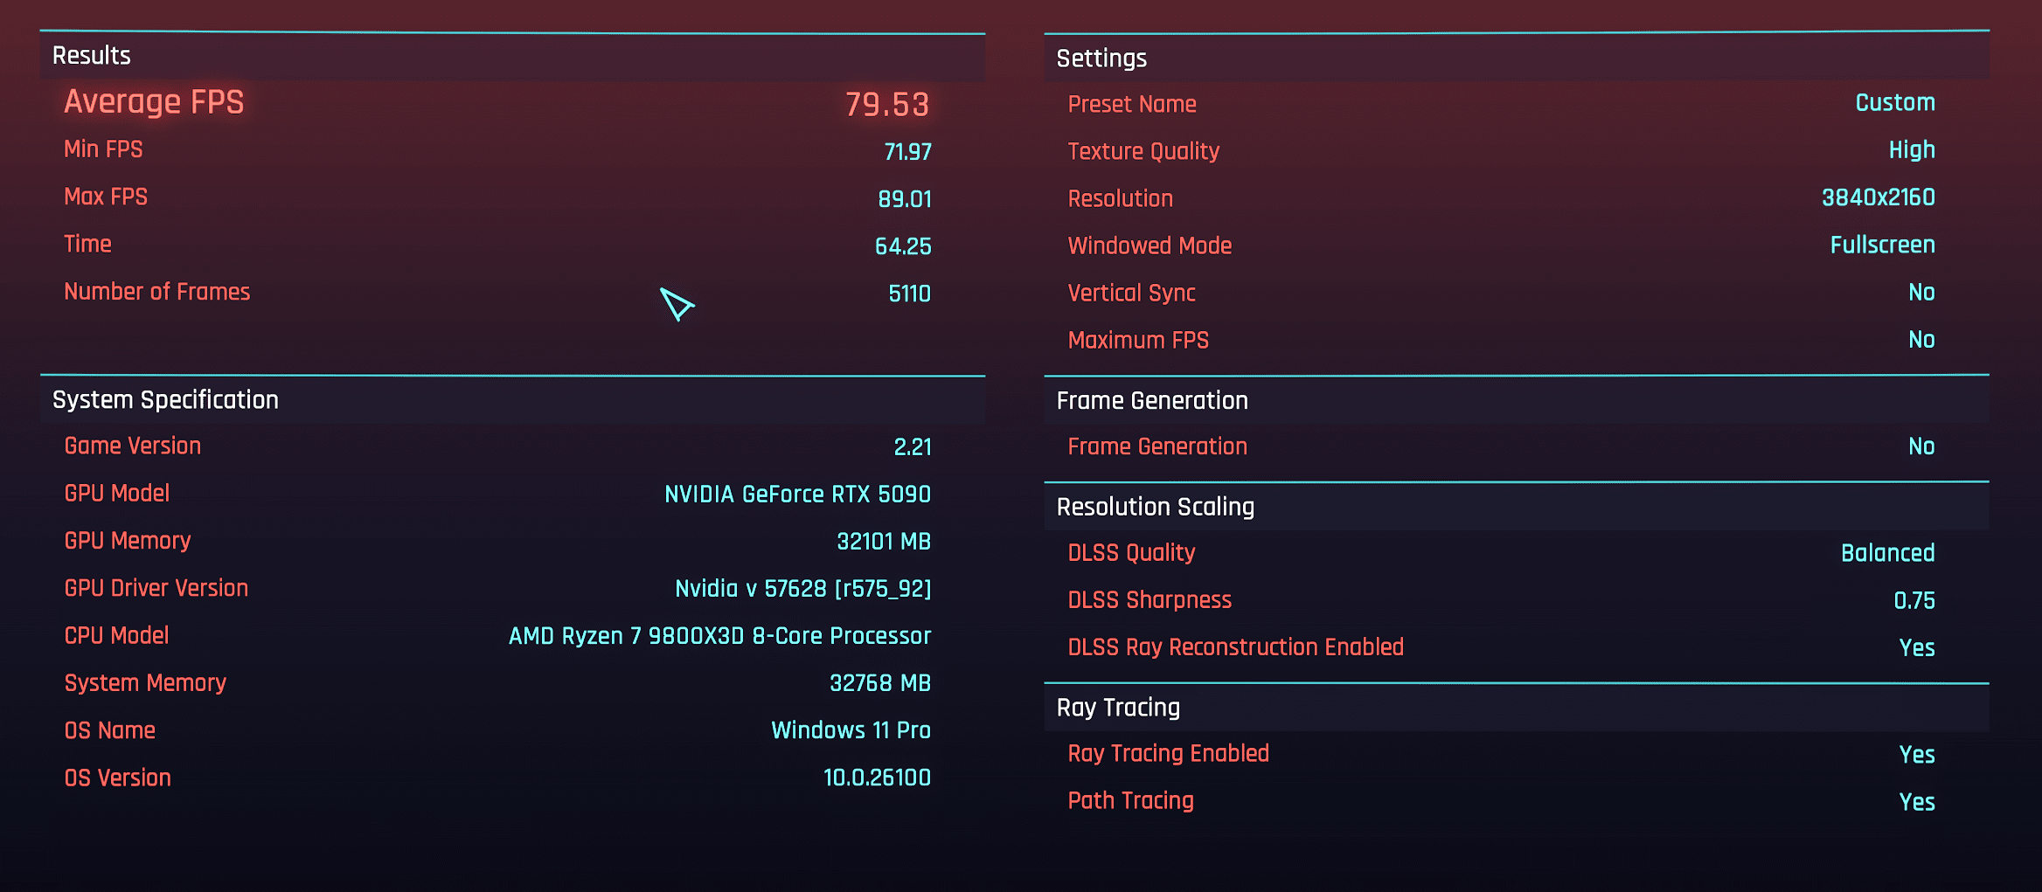Select the Vertical Sync label
Screen dimensions: 2042x892
tap(1131, 293)
